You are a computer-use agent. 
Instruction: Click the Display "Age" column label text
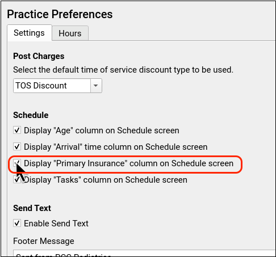pos(102,130)
